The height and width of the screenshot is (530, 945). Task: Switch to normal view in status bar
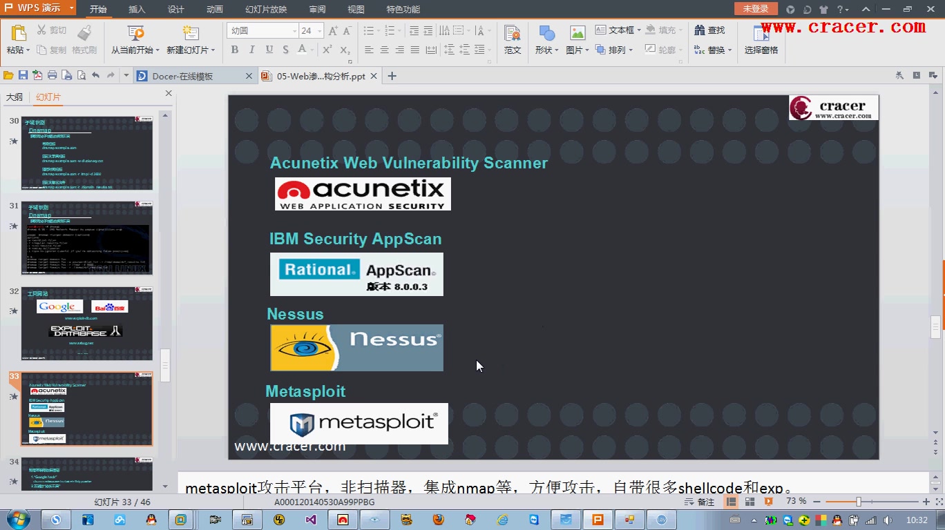(x=732, y=502)
